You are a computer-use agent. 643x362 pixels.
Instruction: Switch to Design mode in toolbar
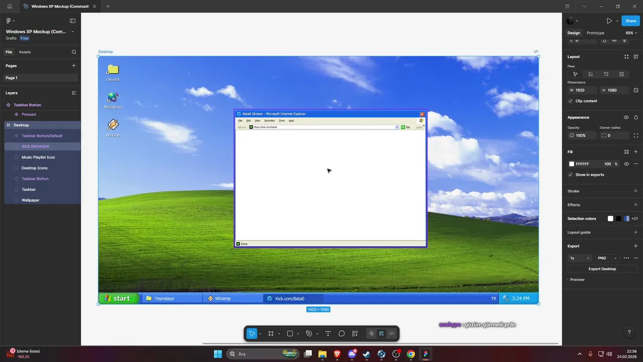381,333
